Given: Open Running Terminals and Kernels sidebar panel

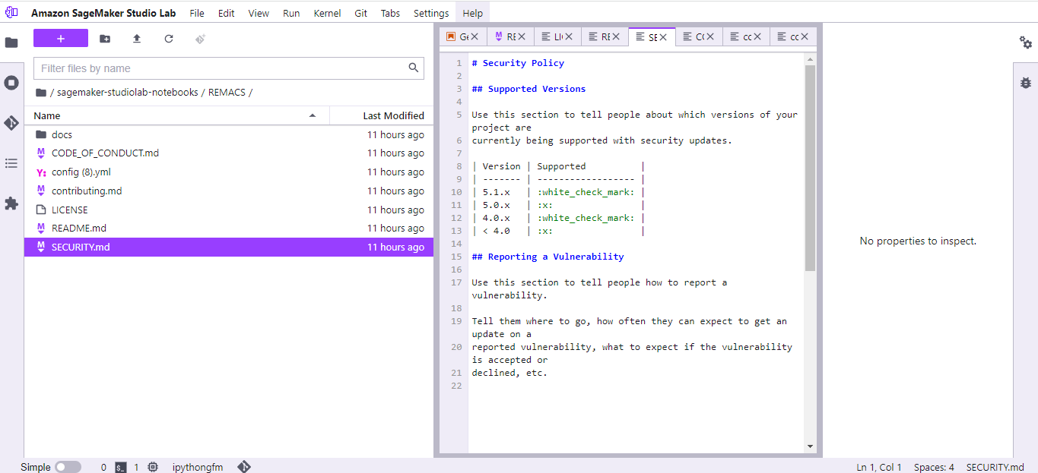Looking at the screenshot, I should point(11,83).
